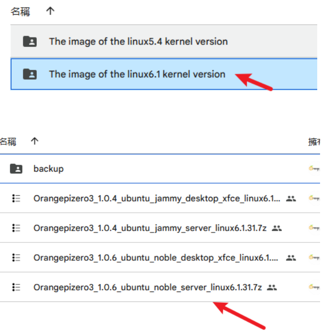Toggle sort direction arrow in top list
Screen dimensions: 321x333
pos(51,11)
